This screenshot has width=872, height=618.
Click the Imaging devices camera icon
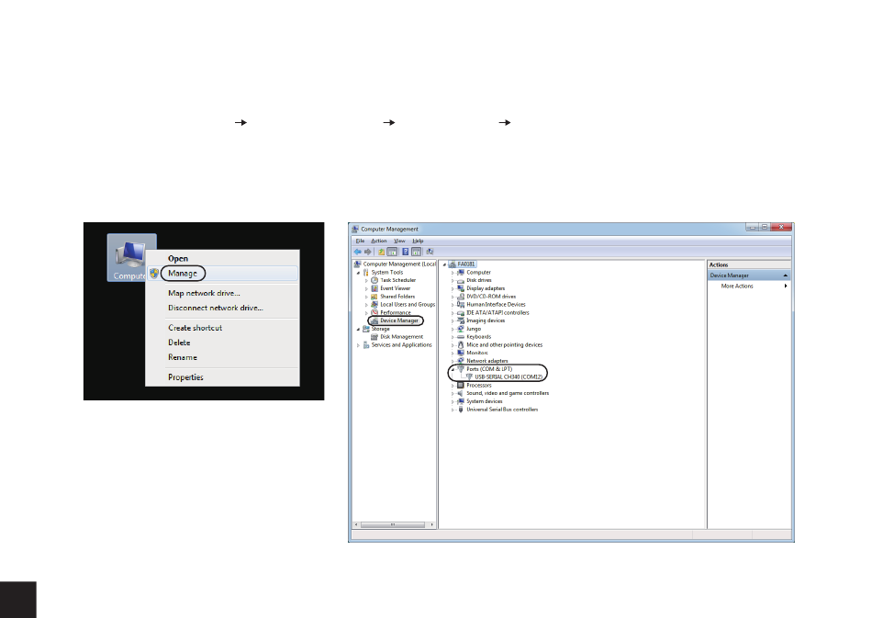461,320
